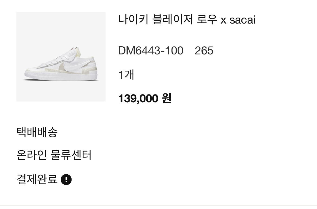
Task: Click the word sacai in the product name
Action: click(x=242, y=20)
